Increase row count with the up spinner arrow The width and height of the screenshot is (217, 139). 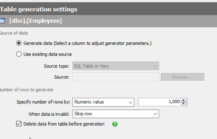coord(184,100)
